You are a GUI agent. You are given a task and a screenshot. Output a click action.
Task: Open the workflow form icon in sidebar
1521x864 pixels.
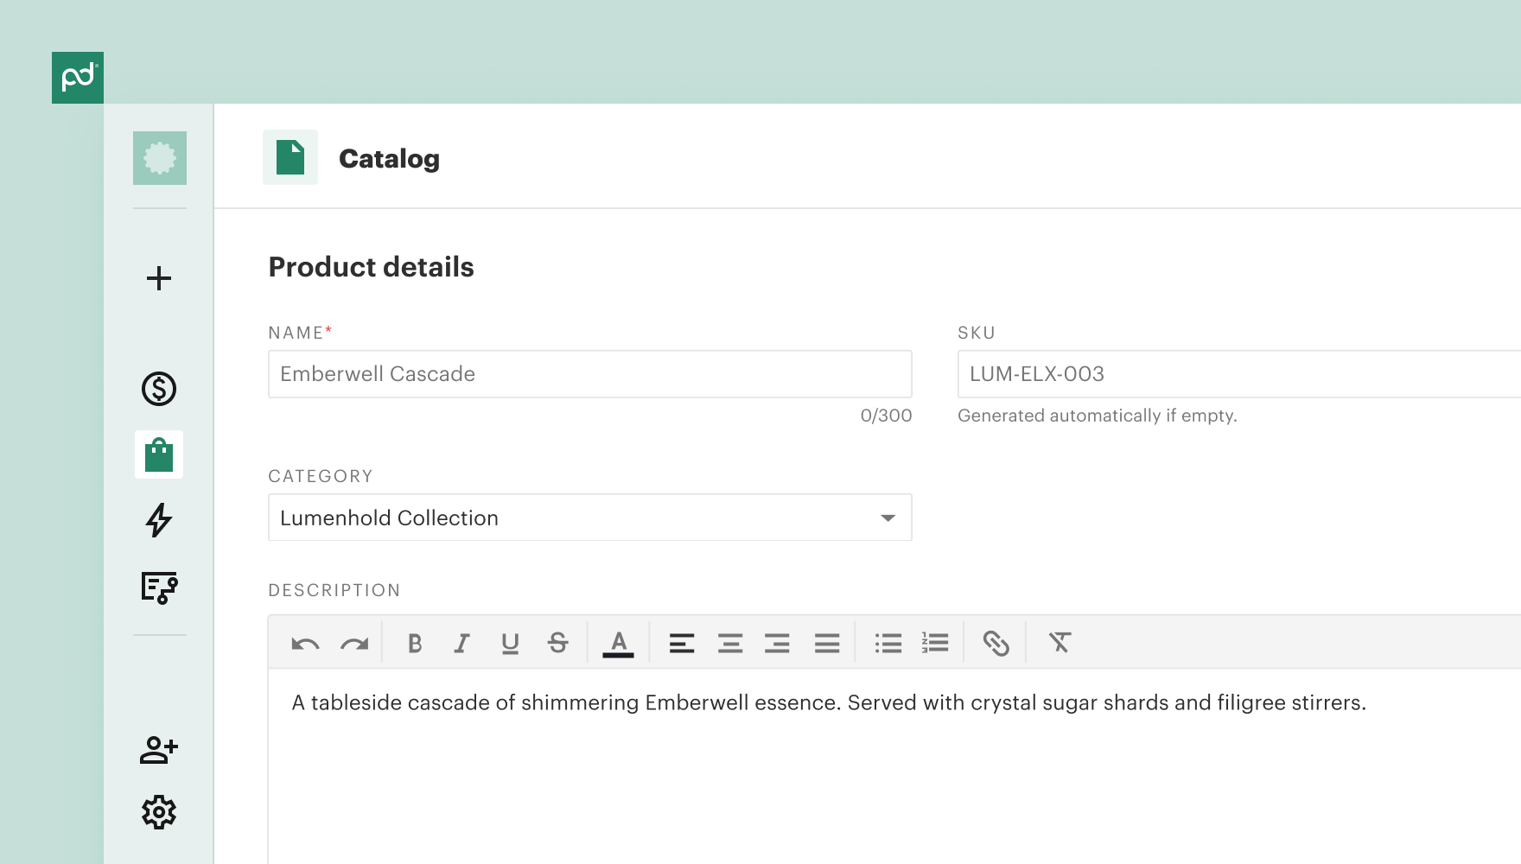[x=159, y=588]
